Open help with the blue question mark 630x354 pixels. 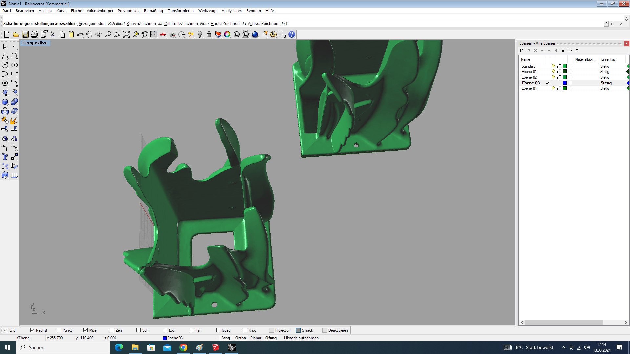(x=292, y=34)
